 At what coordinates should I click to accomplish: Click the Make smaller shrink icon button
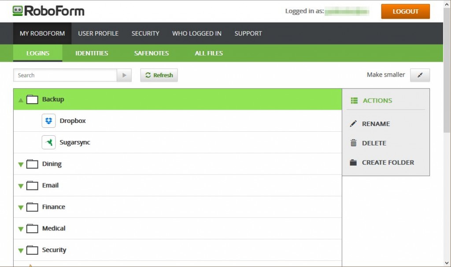[x=420, y=75]
